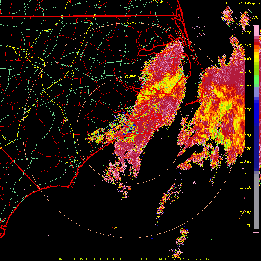The width and height of the screenshot is (261, 261).
Task: Select the 0.360 scale value
Action: point(246,187)
